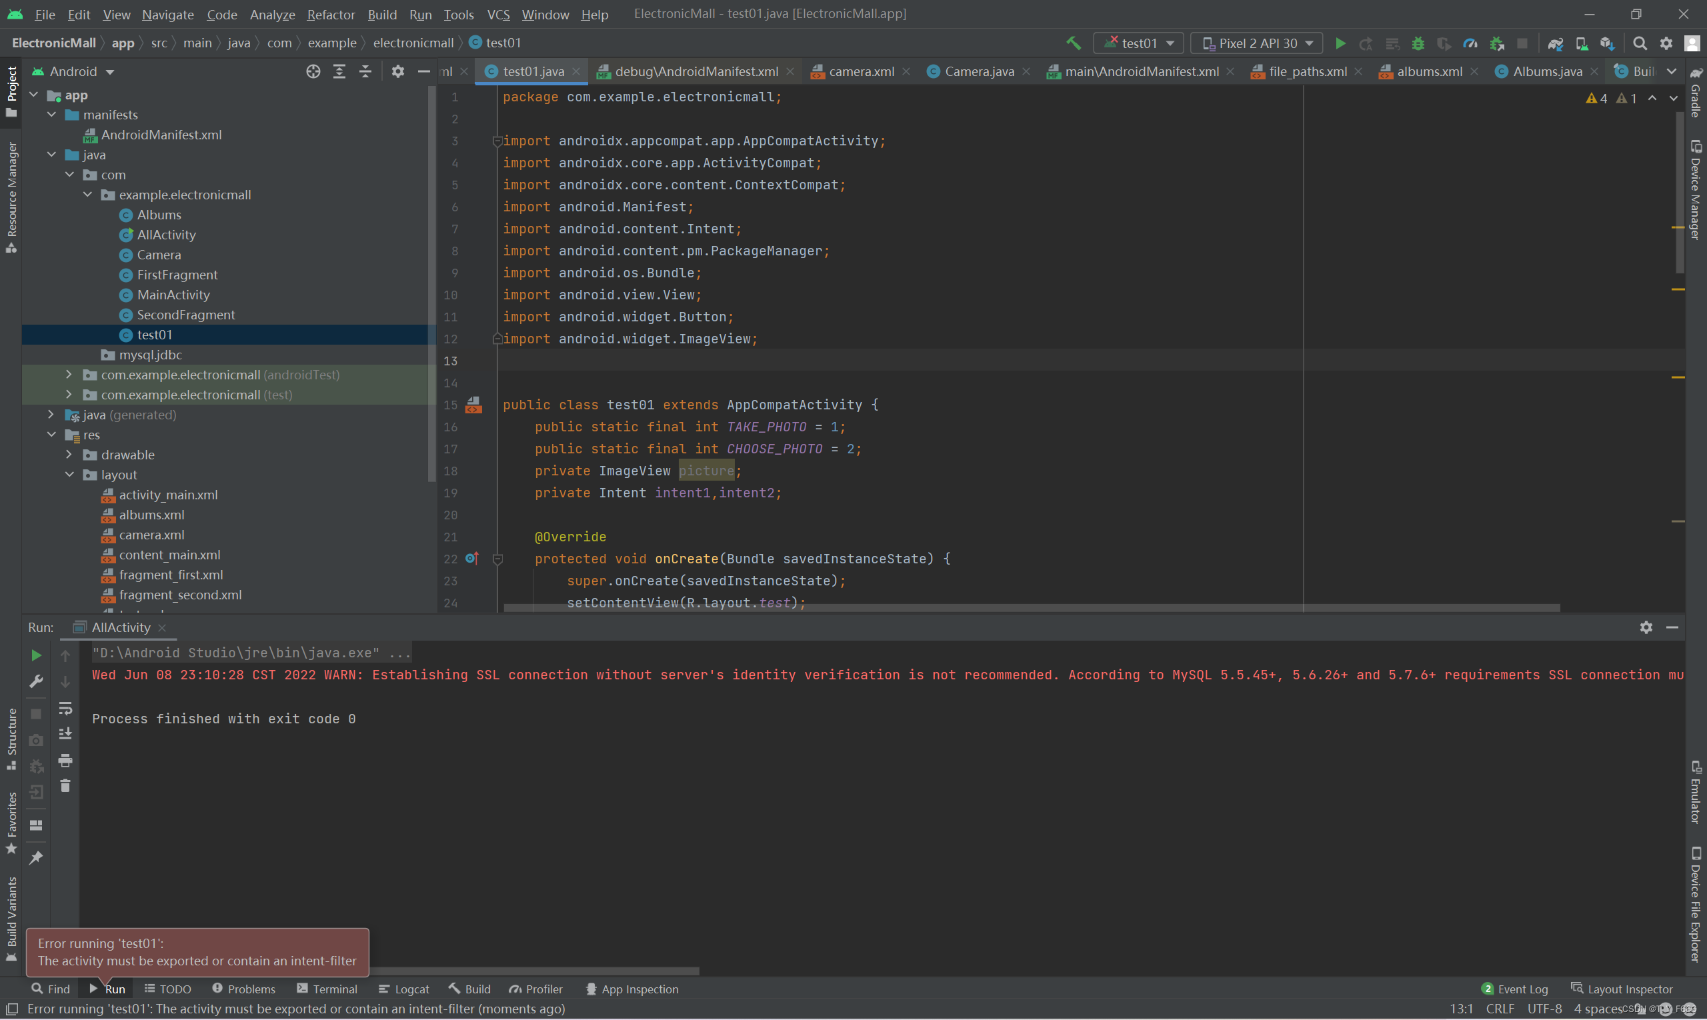The width and height of the screenshot is (1707, 1020).
Task: Click the wrench icon in Run panel
Action: click(36, 681)
